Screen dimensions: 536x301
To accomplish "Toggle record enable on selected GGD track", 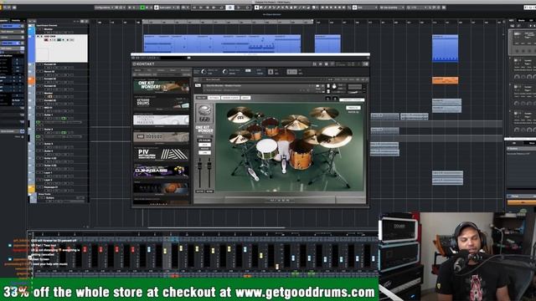I will (x=47, y=40).
